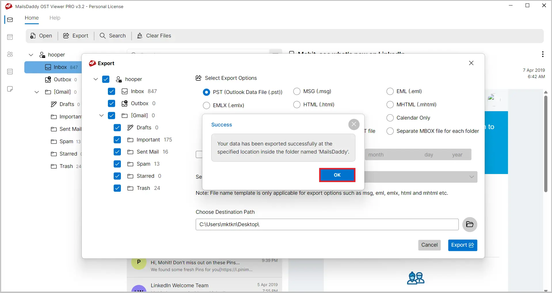552x293 pixels.
Task: Click the Open file toolbar button
Action: (x=41, y=36)
